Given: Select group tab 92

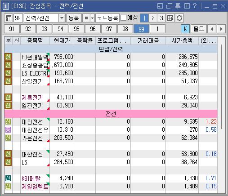Looking at the screenshot, I should tap(28, 29).
